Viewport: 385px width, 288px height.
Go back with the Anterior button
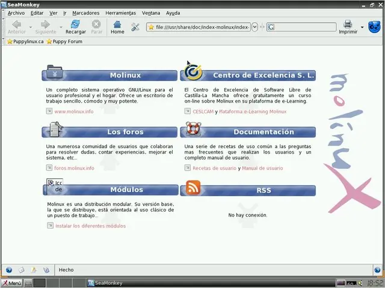(16, 27)
